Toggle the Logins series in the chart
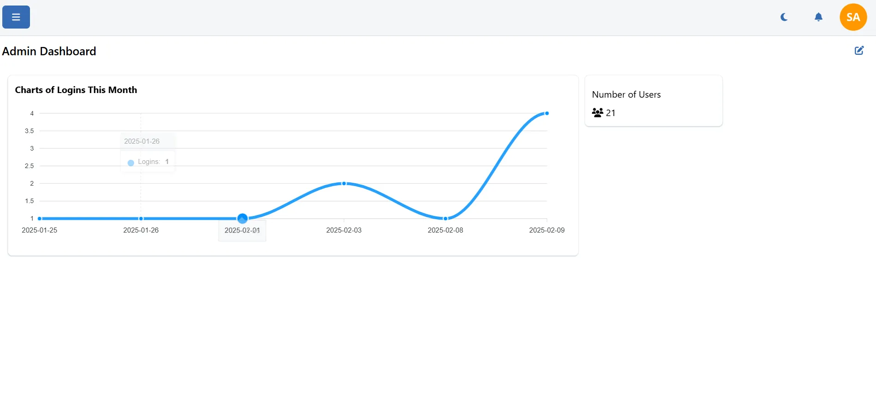The height and width of the screenshot is (420, 876). click(x=148, y=161)
